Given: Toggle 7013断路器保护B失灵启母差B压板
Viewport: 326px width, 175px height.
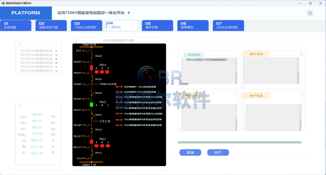Looking at the screenshot, I should click(x=119, y=125).
